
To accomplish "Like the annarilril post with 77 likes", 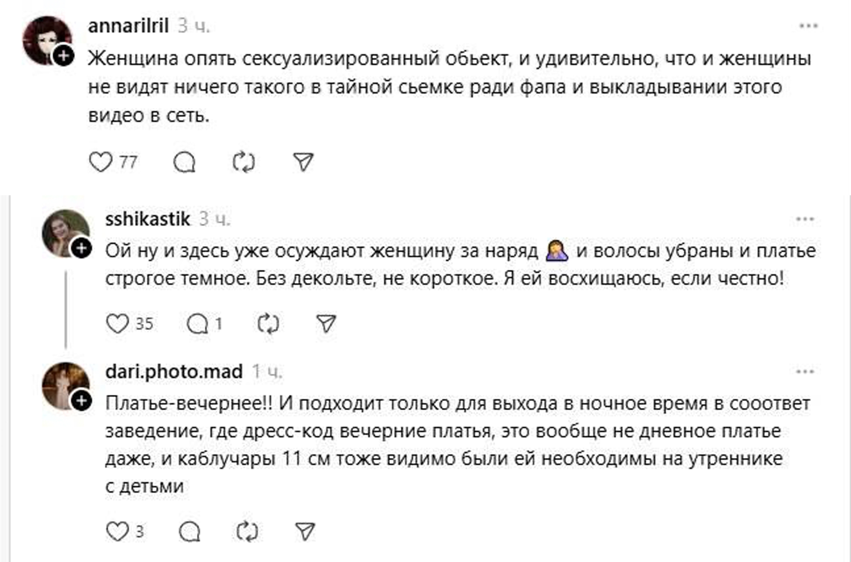I will pos(100,162).
